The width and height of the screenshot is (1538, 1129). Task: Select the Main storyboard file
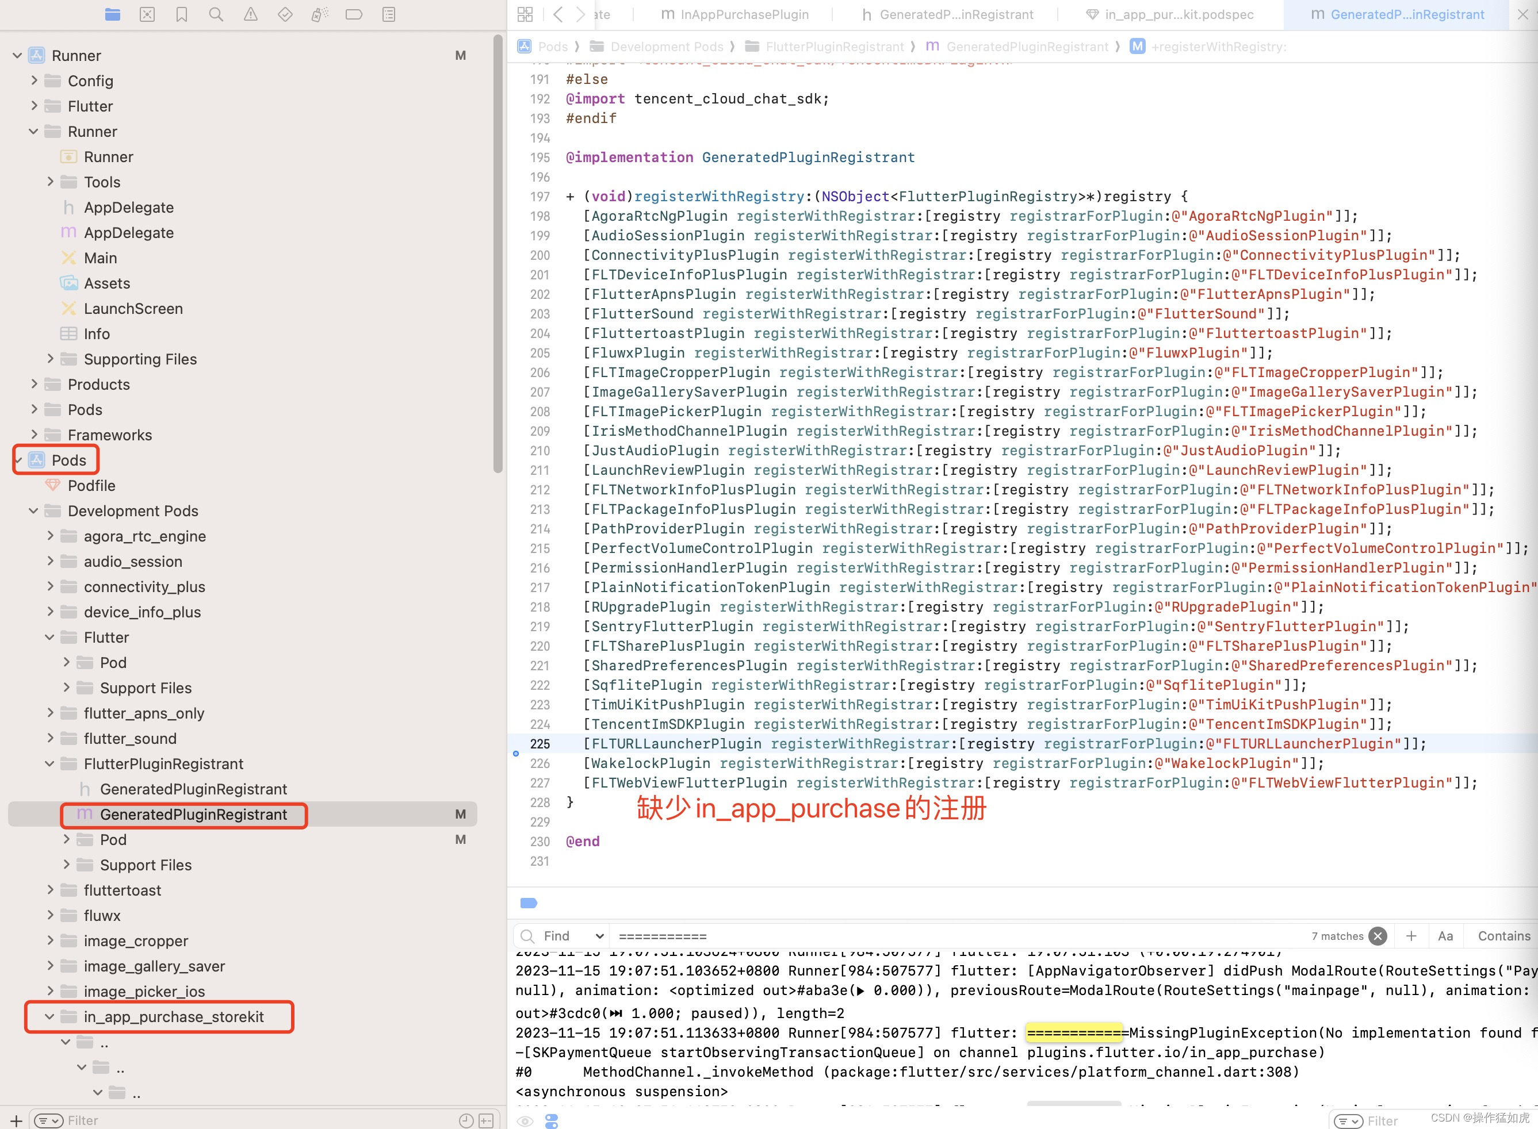coord(100,258)
